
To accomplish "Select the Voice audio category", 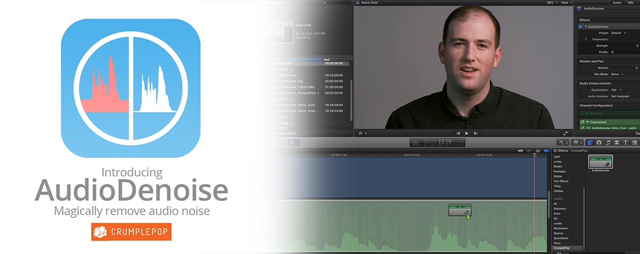I will pyautogui.click(x=557, y=243).
